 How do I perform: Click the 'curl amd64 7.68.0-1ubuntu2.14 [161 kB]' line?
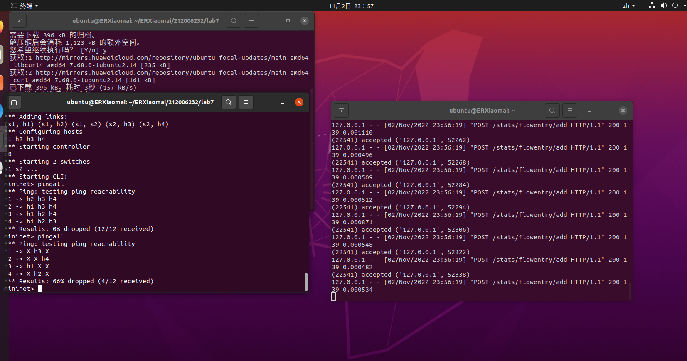84,80
